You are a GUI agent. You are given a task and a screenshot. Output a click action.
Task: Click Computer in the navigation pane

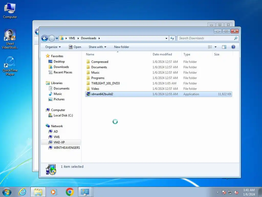[x=56, y=110]
